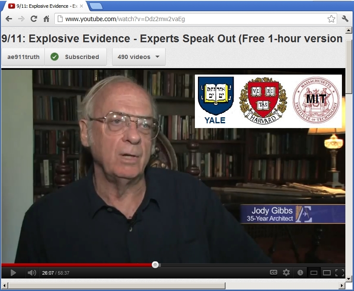Click the horizontal scrollbar thumb

click(117, 285)
